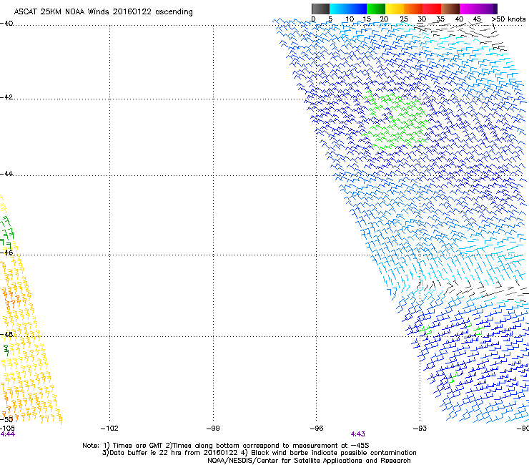Click the 'NOAA/NESDIS/Center for Satellite Applications and Research' credit

coord(309,461)
